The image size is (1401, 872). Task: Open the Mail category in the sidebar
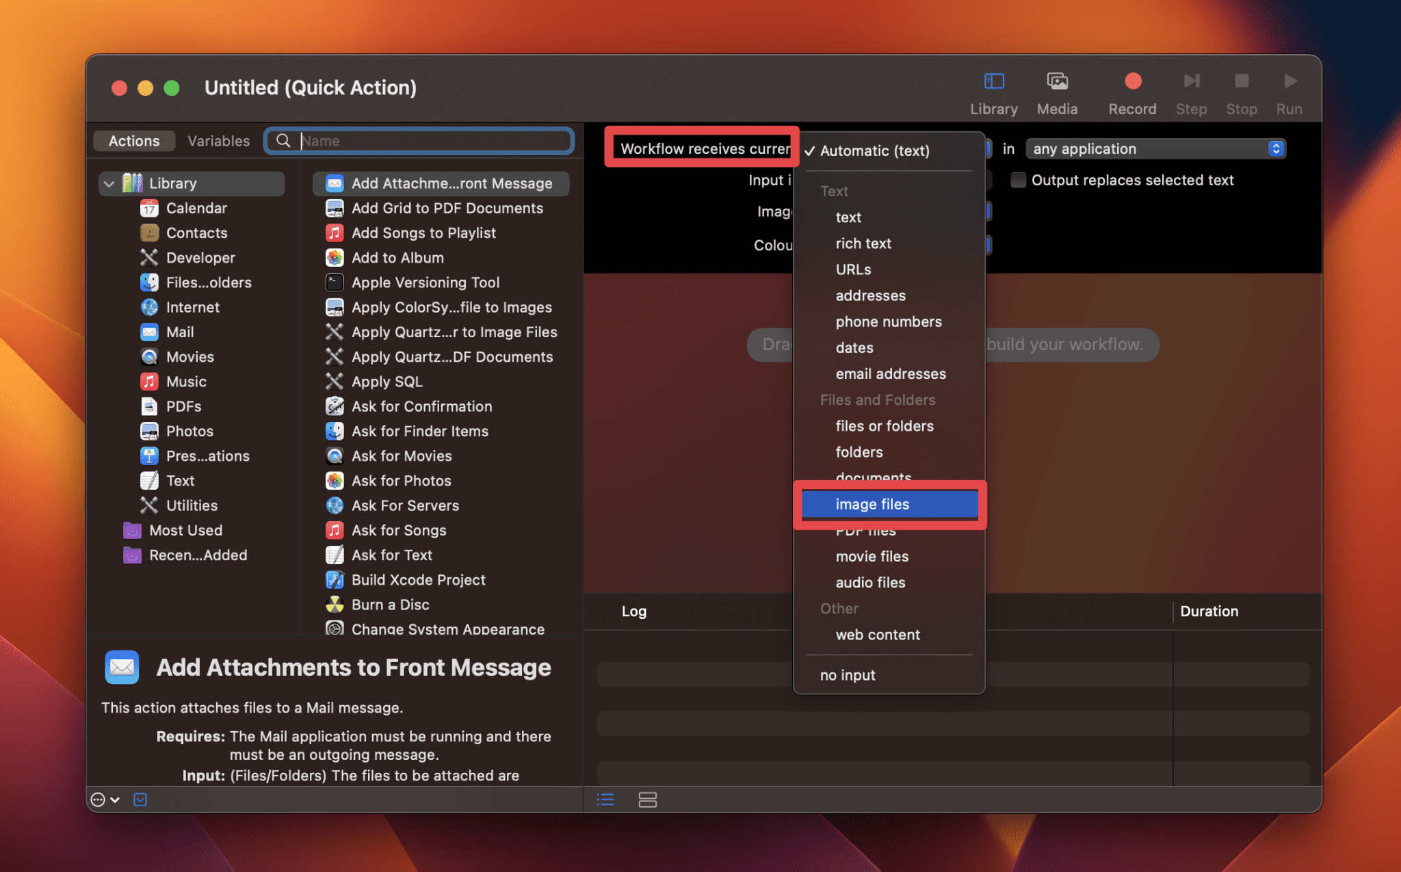(x=180, y=332)
